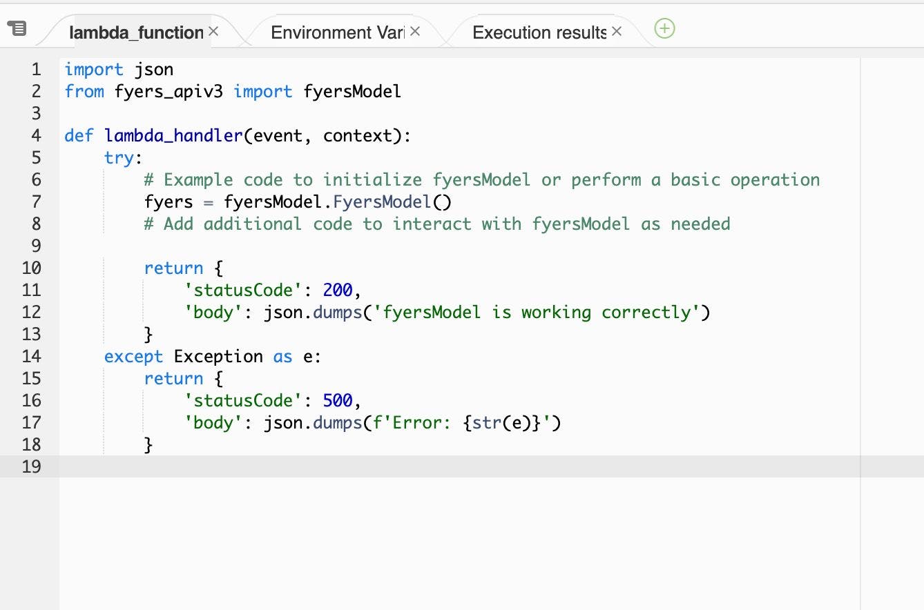The height and width of the screenshot is (610, 924).
Task: Switch to the Execution results tab
Action: point(539,32)
